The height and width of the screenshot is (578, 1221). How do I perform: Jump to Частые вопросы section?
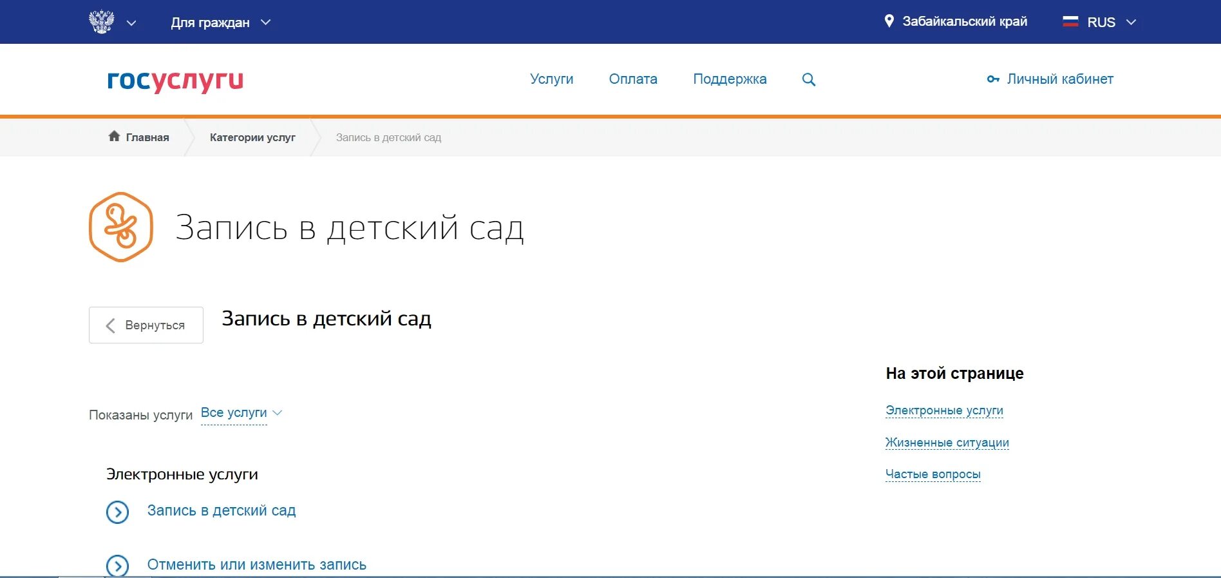click(x=932, y=474)
